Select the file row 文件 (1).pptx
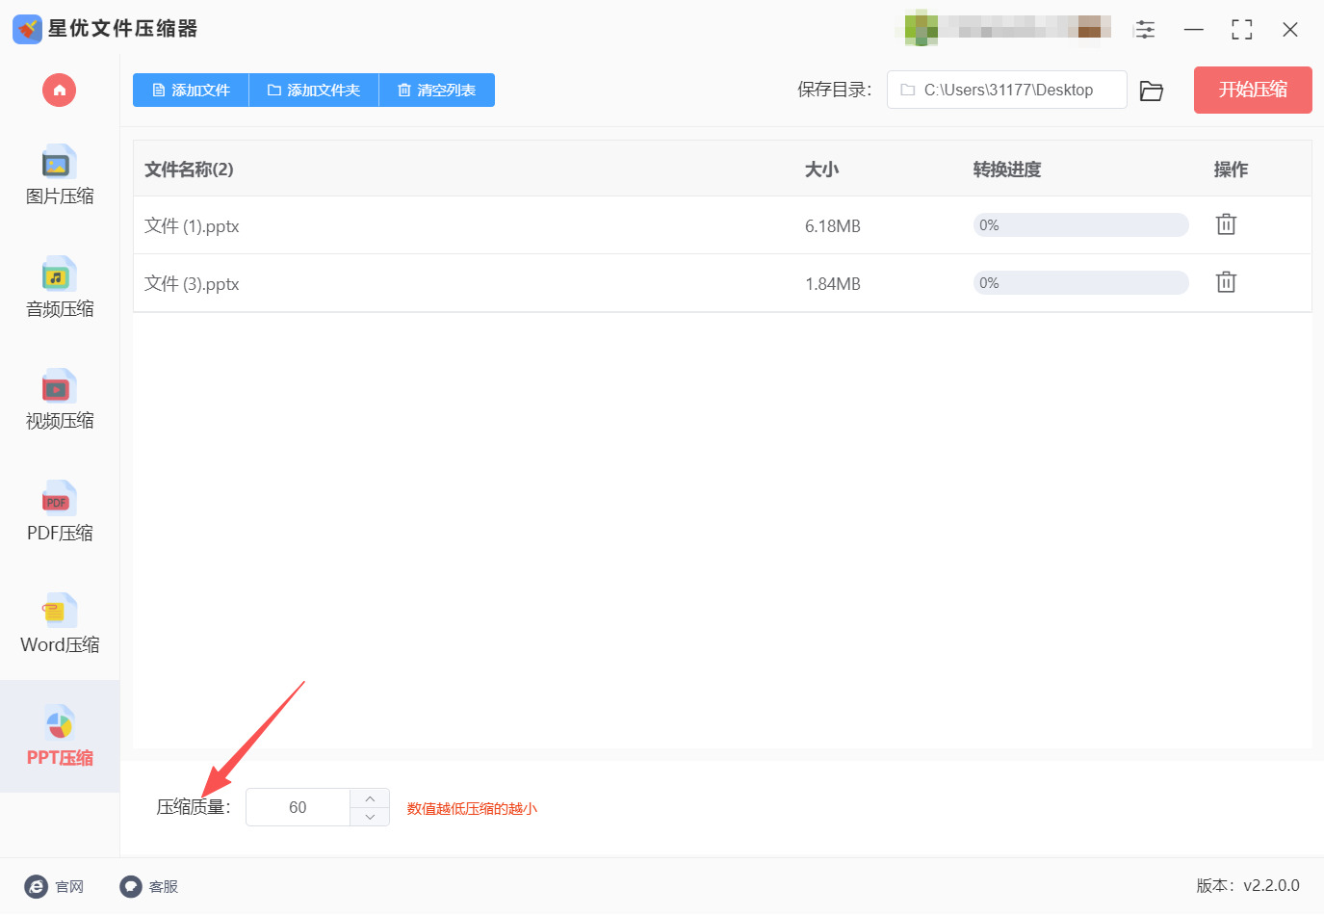The image size is (1324, 915). click(x=722, y=225)
